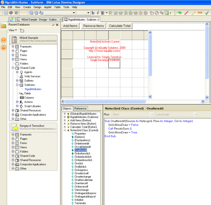This screenshot has height=205, width=211.
Task: Collapse the Subforms node
Action: 17,85
